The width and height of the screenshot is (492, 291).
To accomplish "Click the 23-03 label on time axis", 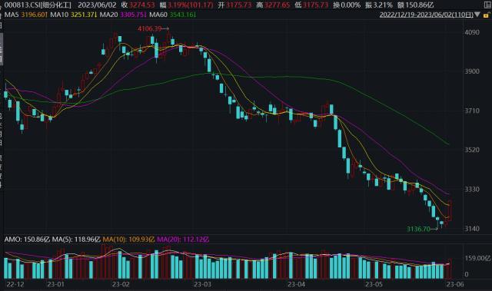I will click(x=202, y=284).
